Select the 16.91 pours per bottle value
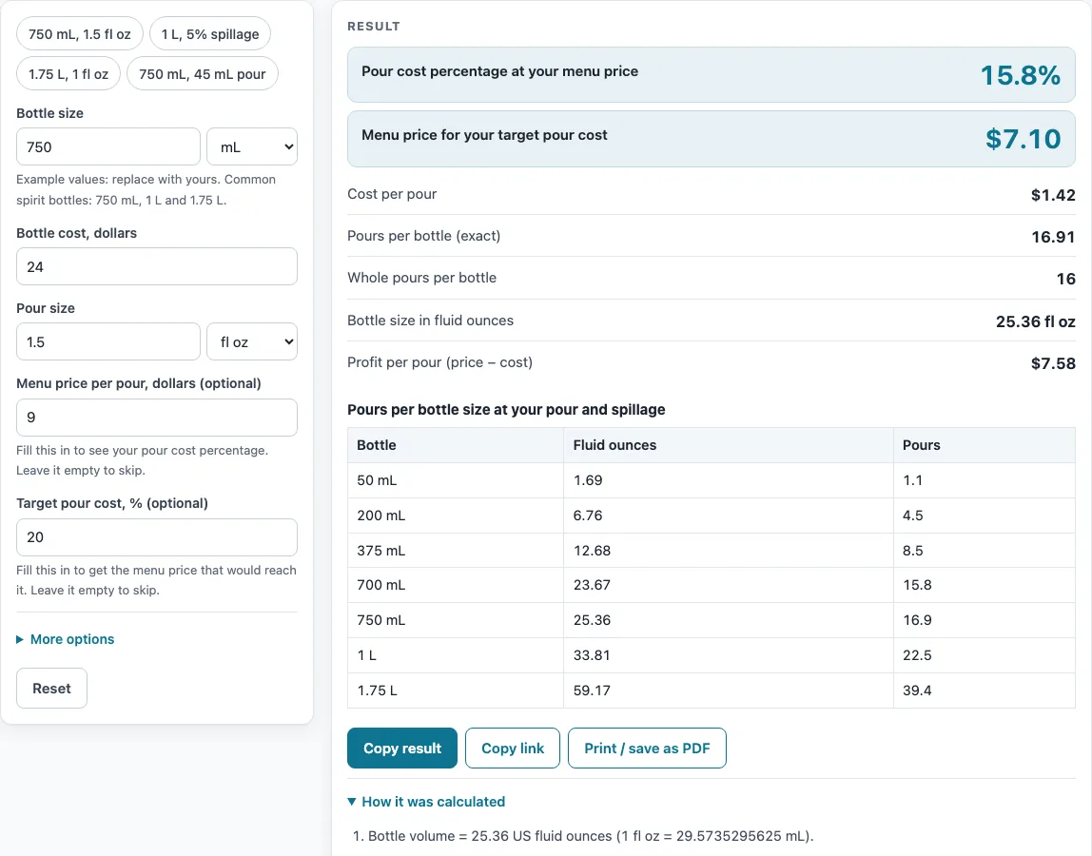Screen dimensions: 1092x856 tap(1053, 237)
